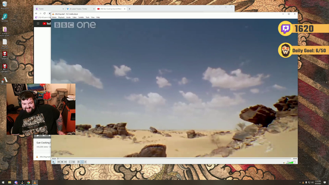Click YouTube player next button
This screenshot has height=185, width=329.
point(44,136)
